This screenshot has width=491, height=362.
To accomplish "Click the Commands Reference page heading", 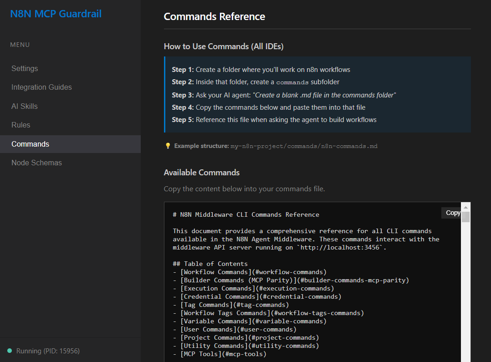I will pyautogui.click(x=214, y=16).
